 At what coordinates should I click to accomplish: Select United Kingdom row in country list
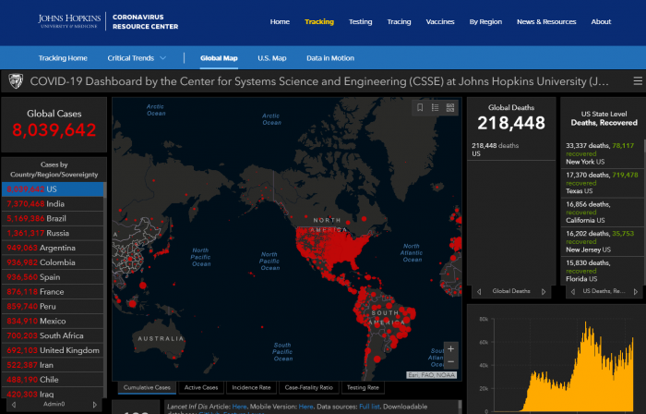53,350
